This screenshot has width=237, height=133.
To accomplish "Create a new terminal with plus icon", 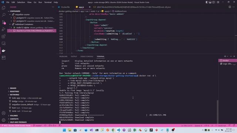I will (225, 56).
